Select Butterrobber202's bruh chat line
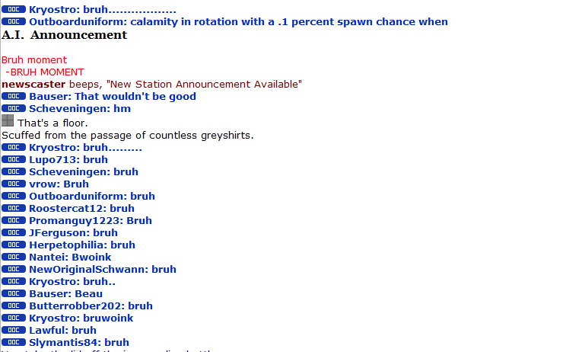566x352 pixels. click(x=91, y=306)
